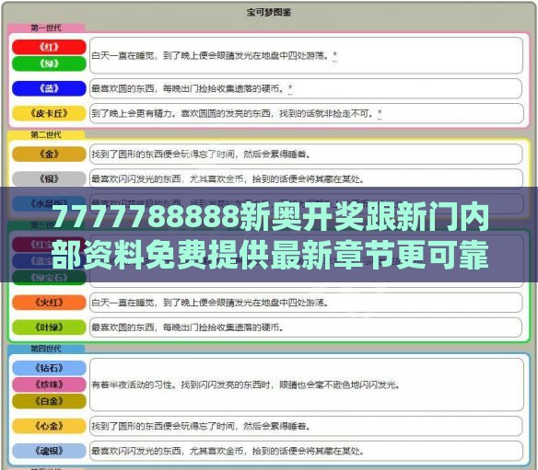
Task: Select the 《火红》 version label
Action: click(49, 303)
